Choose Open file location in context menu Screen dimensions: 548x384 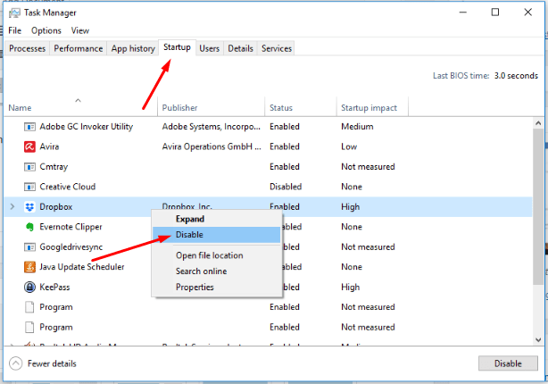[x=217, y=255]
